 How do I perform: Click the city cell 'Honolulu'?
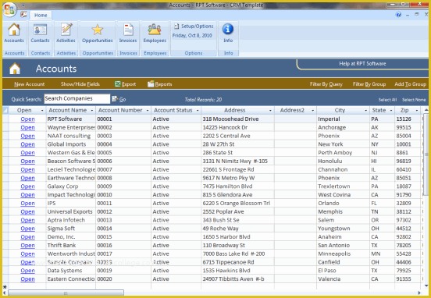click(x=343, y=161)
